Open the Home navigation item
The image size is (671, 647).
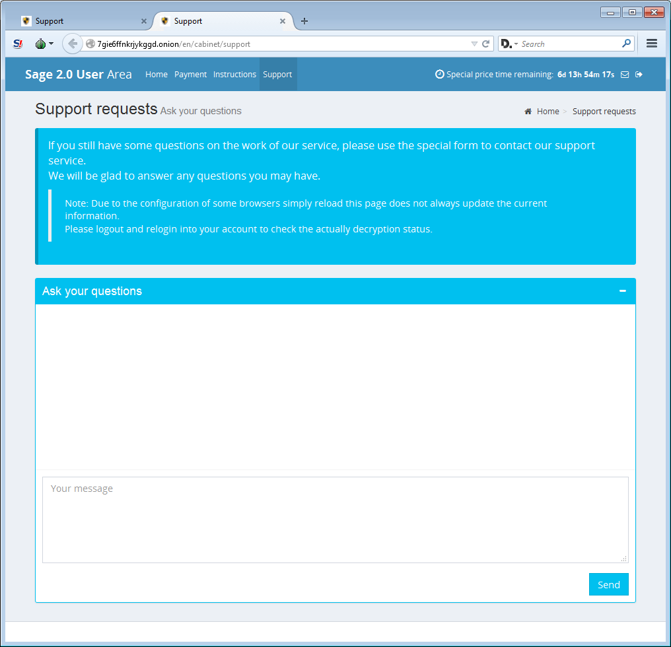click(157, 75)
